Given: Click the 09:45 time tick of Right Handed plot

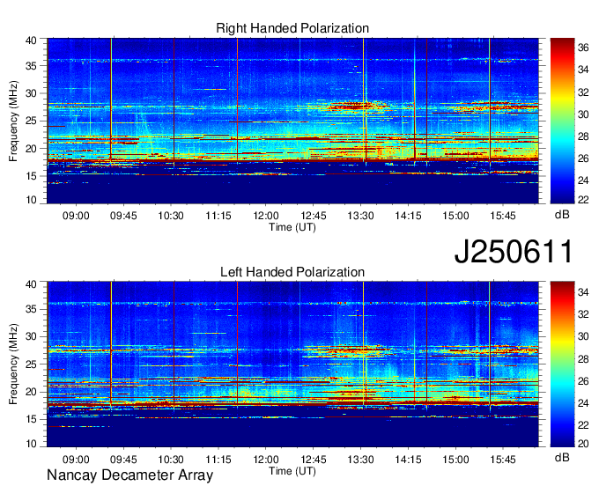Looking at the screenshot, I should (x=123, y=216).
